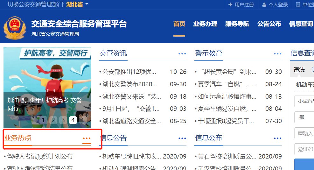The image size is (314, 170).
Task: Open the 湖北省 department switch dropdown
Action: tap(77, 4)
